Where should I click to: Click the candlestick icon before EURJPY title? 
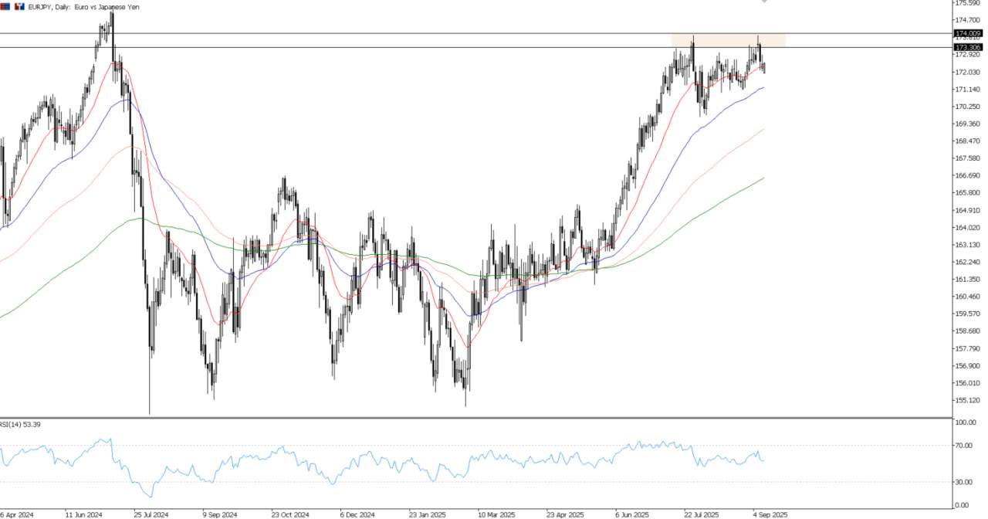pos(19,6)
